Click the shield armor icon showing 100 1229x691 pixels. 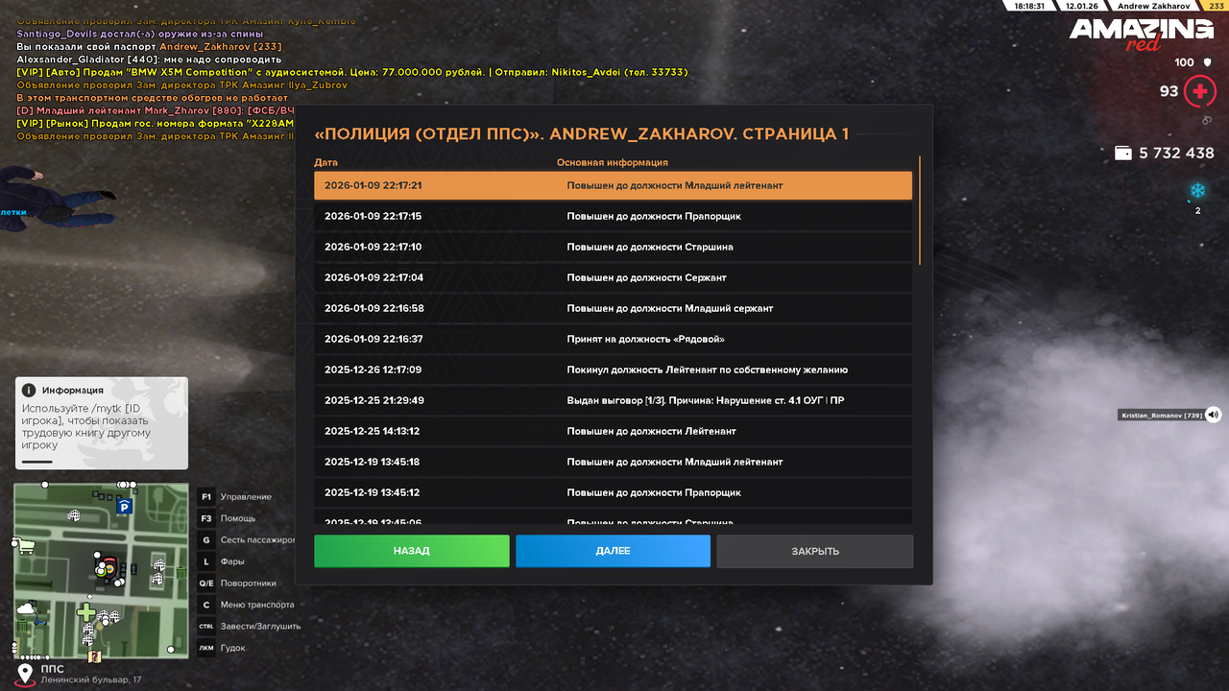(x=1207, y=61)
